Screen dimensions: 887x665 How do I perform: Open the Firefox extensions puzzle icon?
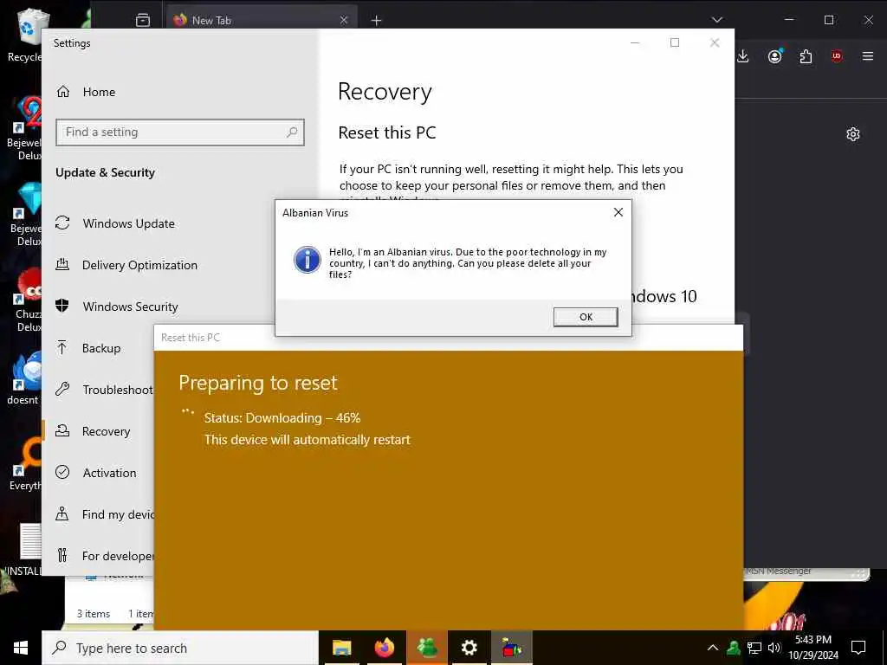(x=806, y=56)
